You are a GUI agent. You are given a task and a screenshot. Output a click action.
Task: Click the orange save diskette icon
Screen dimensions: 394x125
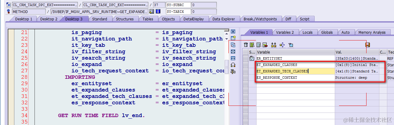(x=367, y=45)
